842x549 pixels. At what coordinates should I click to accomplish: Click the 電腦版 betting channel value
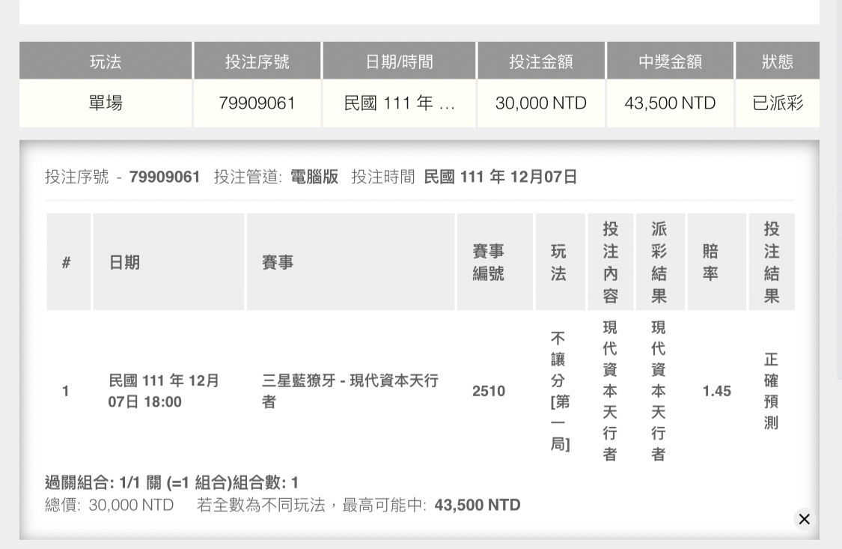314,177
